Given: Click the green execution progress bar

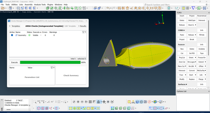Looking at the screenshot, I should (x=50, y=62).
